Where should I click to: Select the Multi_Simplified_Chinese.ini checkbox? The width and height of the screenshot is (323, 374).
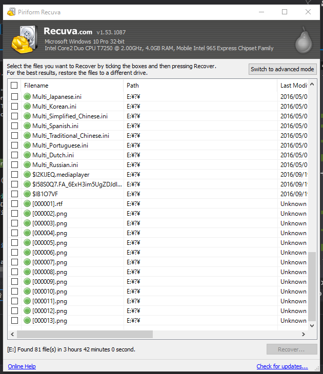(x=14, y=116)
